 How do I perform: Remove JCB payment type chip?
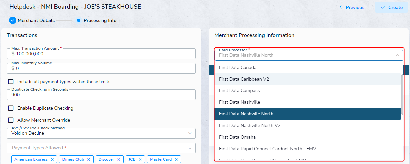140,159
